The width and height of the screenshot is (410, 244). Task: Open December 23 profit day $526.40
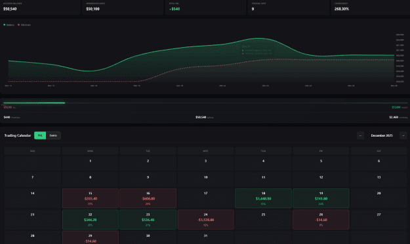(148, 220)
